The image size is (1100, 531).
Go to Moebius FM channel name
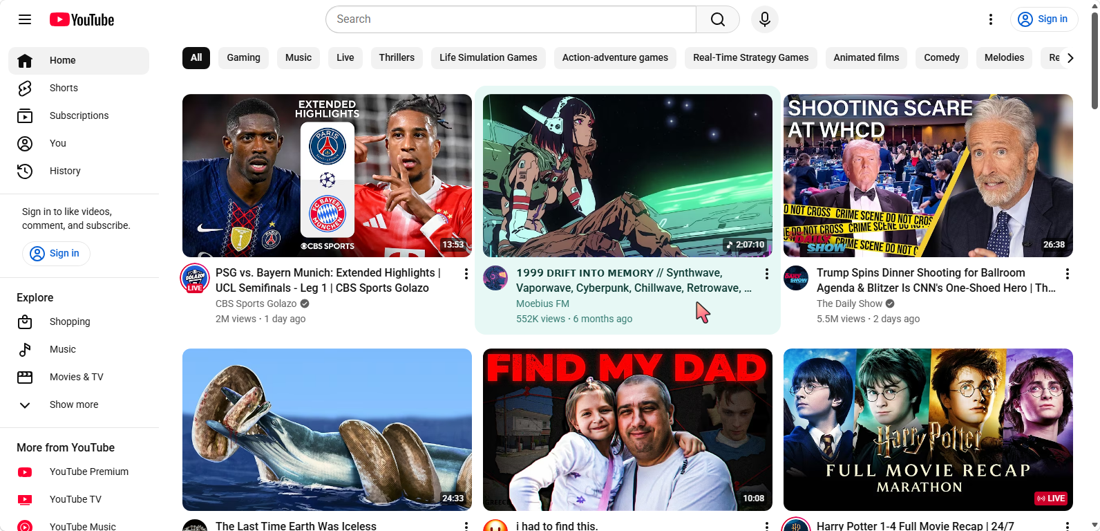click(x=542, y=304)
